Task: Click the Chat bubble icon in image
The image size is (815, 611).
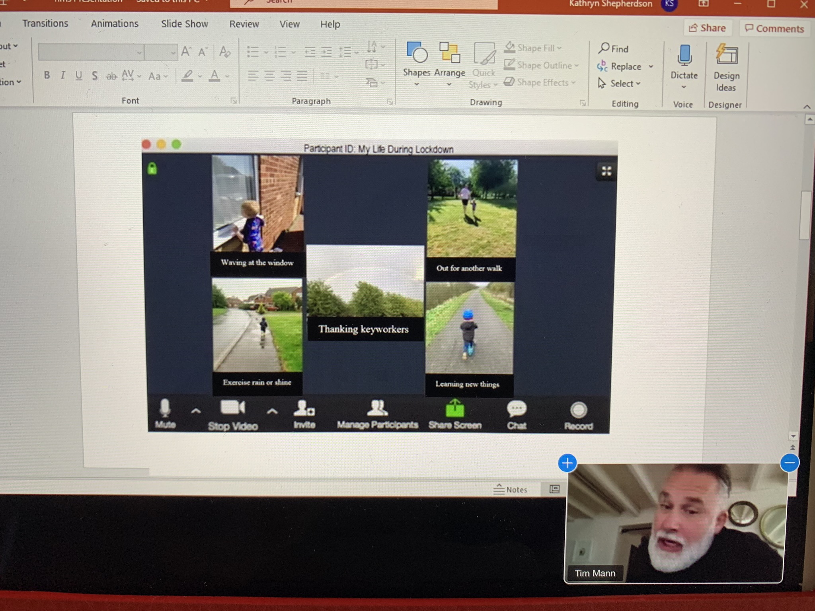Action: (517, 409)
